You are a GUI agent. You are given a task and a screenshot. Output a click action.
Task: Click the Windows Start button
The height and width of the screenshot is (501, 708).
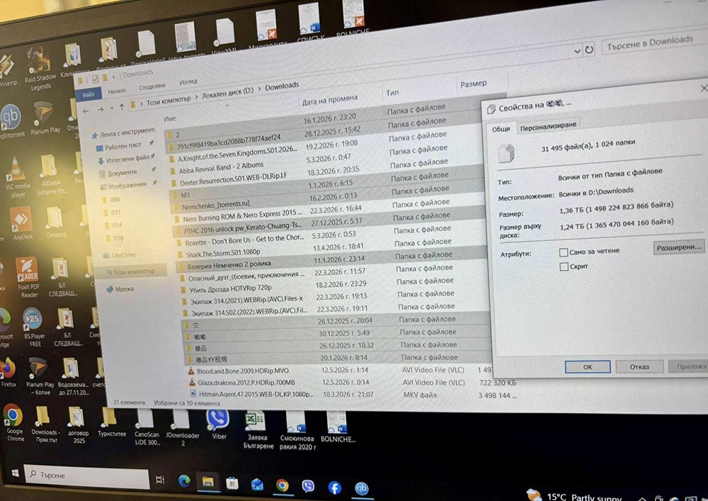pos(15,473)
